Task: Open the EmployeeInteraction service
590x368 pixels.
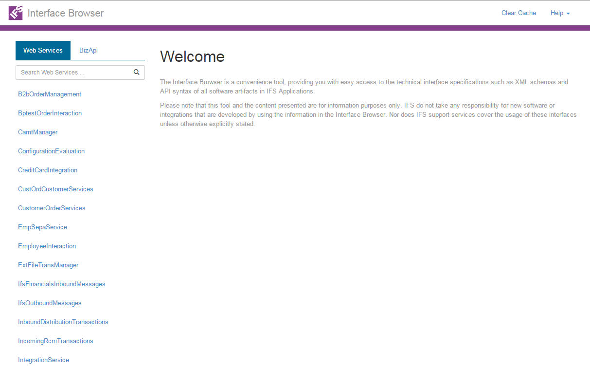Action: coord(47,246)
